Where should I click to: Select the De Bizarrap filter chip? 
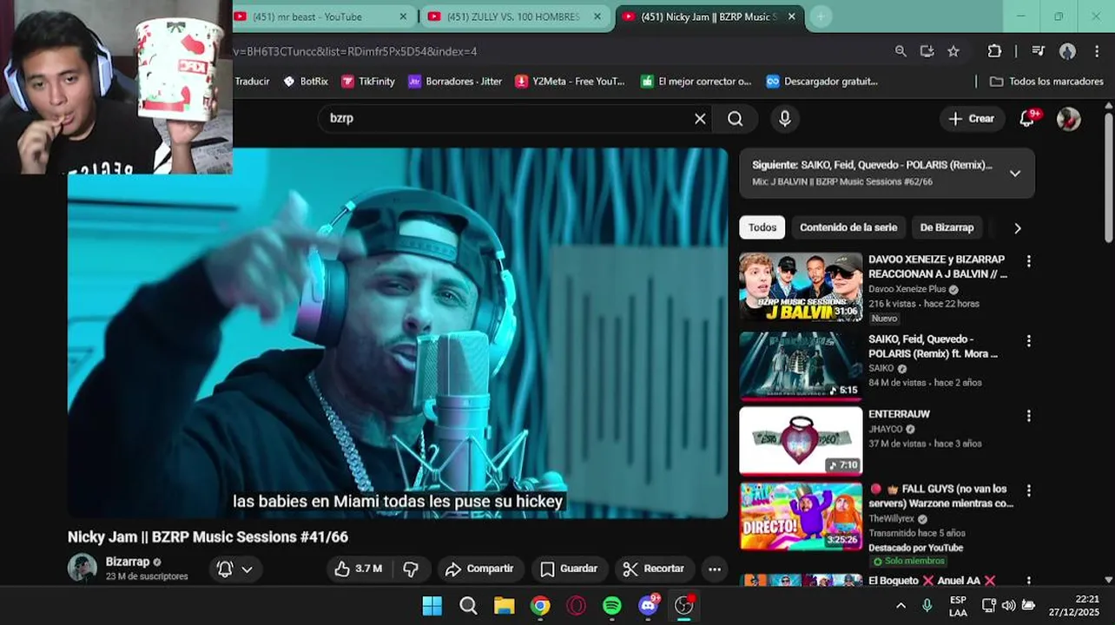click(x=947, y=227)
